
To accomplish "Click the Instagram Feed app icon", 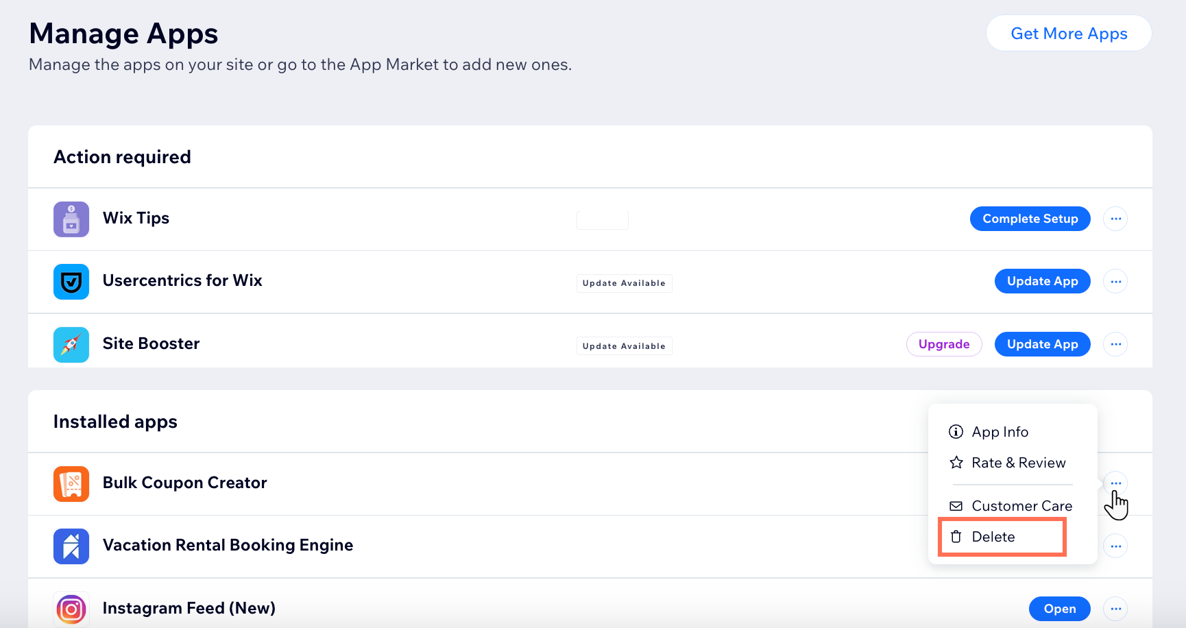I will pos(71,609).
